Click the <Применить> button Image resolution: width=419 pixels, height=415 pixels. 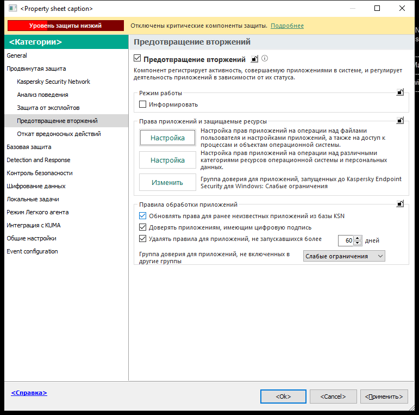(384, 397)
